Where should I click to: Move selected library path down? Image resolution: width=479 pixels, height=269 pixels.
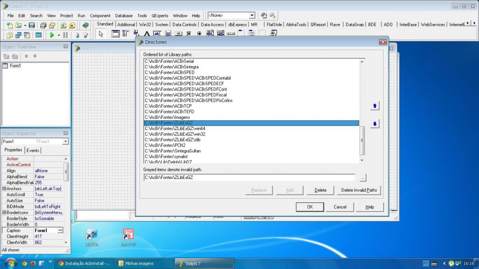point(374,124)
